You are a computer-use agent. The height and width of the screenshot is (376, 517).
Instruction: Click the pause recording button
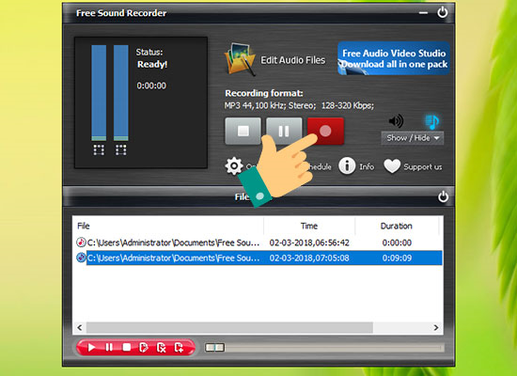pos(284,131)
